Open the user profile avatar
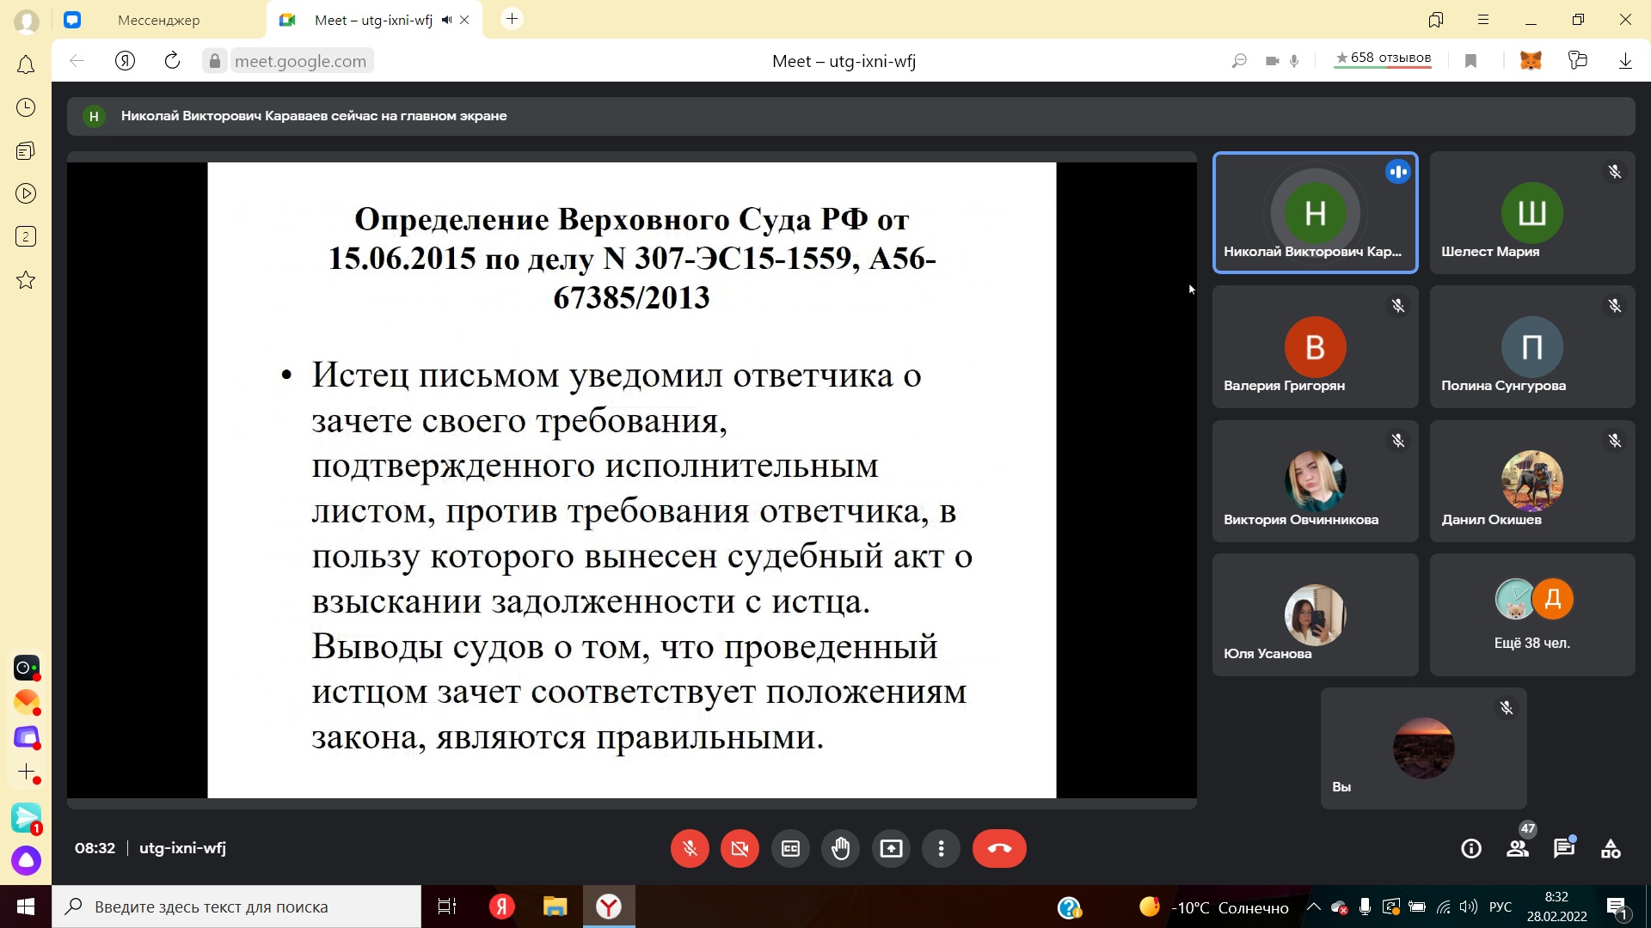This screenshot has height=928, width=1651. (27, 21)
